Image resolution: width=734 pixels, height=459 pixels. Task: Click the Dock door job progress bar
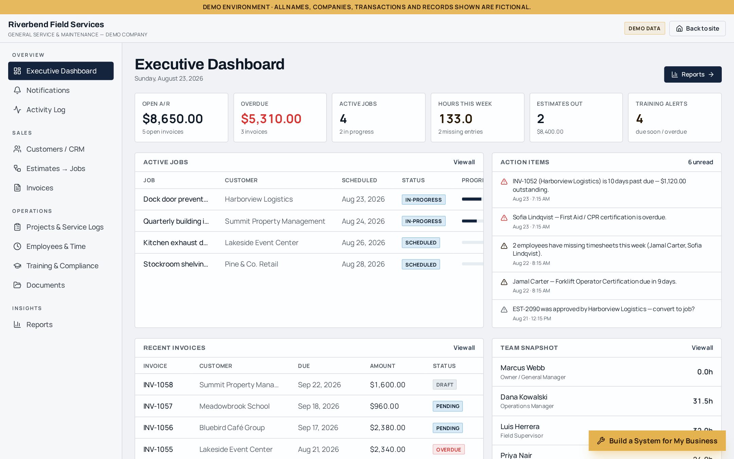click(x=472, y=199)
